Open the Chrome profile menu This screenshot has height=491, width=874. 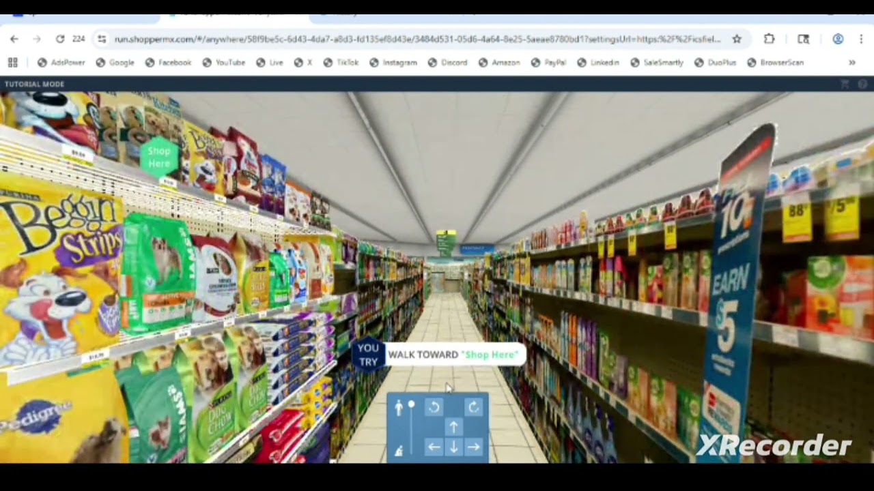point(838,40)
